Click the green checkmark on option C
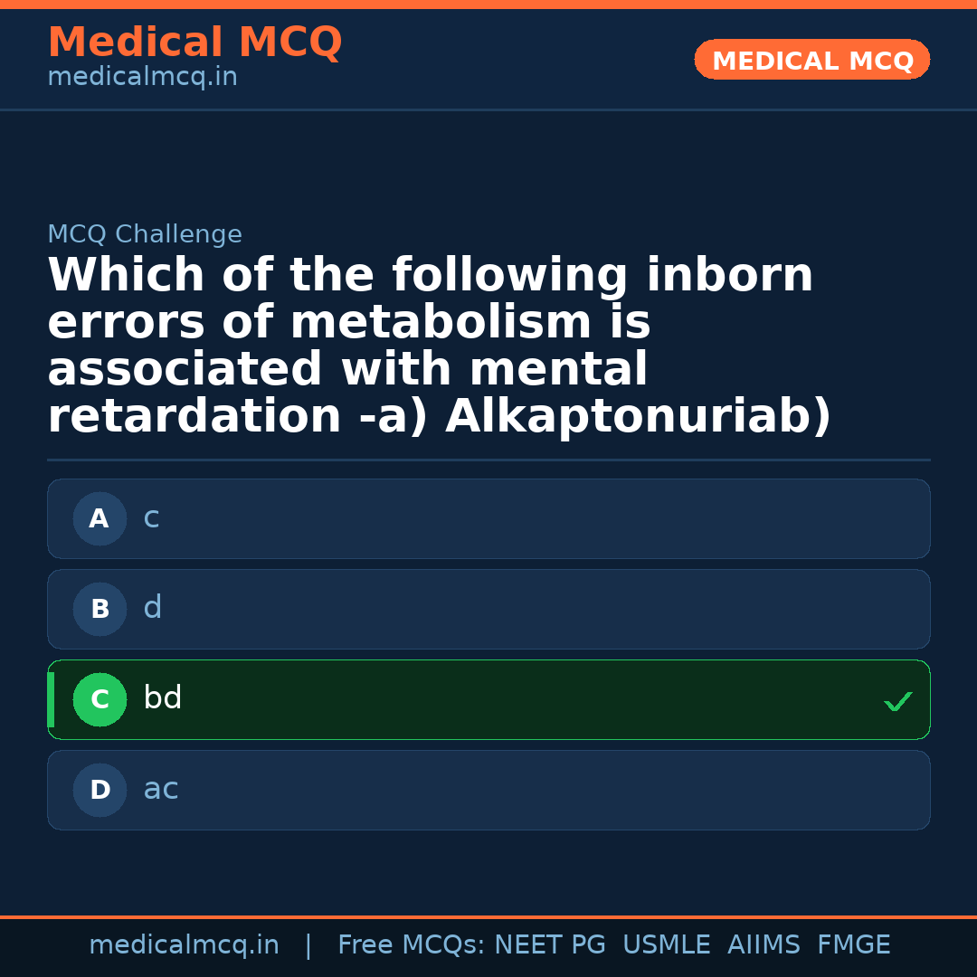Image resolution: width=977 pixels, height=977 pixels. (897, 701)
